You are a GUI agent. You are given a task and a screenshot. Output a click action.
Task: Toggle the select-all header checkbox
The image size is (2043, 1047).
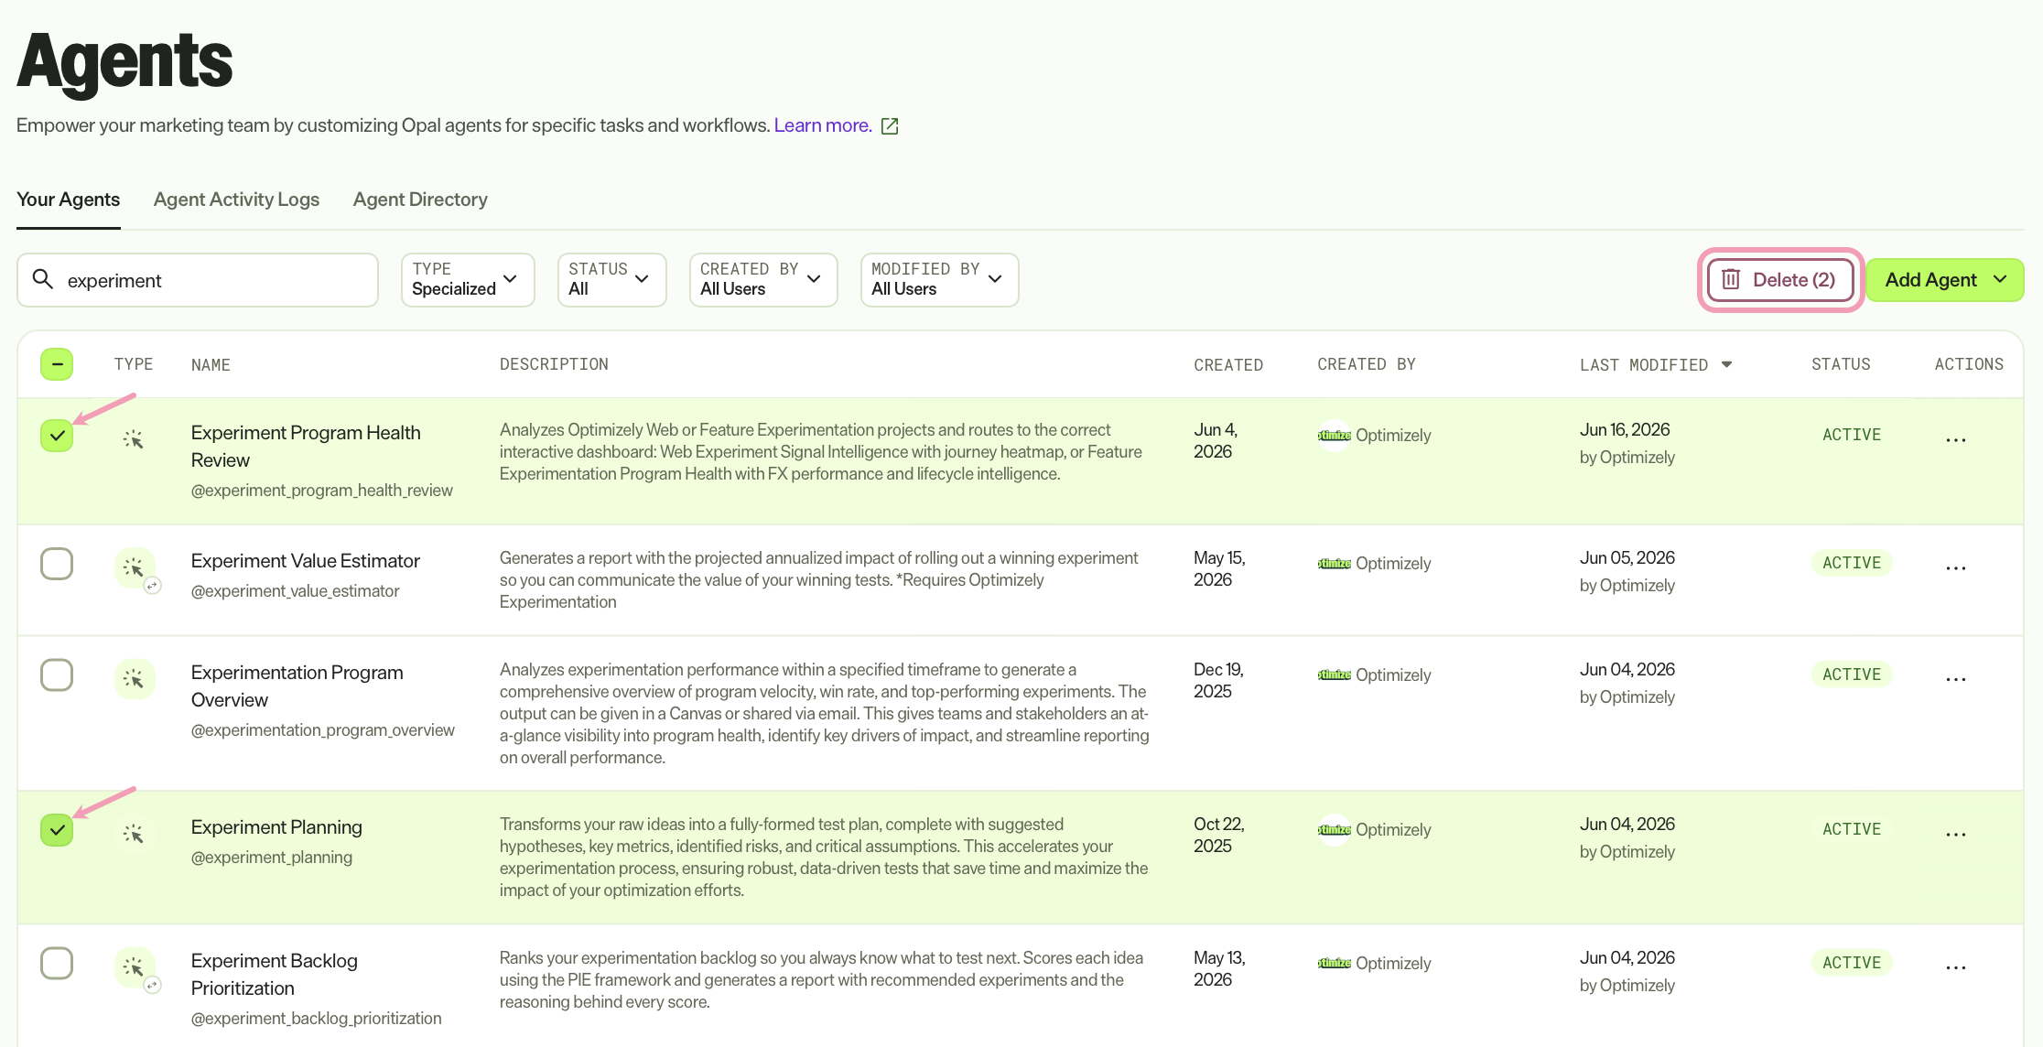coord(57,364)
